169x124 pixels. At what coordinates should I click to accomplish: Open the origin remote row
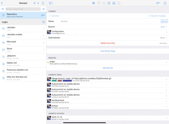108,62
